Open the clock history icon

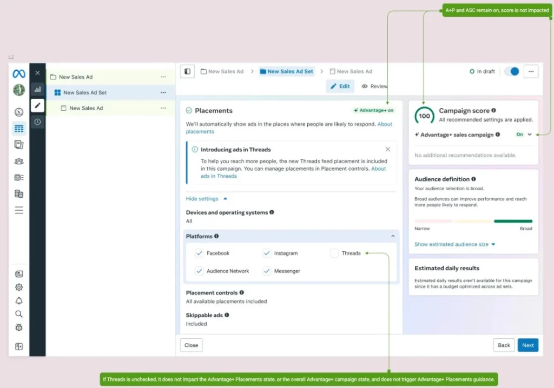[x=37, y=122]
